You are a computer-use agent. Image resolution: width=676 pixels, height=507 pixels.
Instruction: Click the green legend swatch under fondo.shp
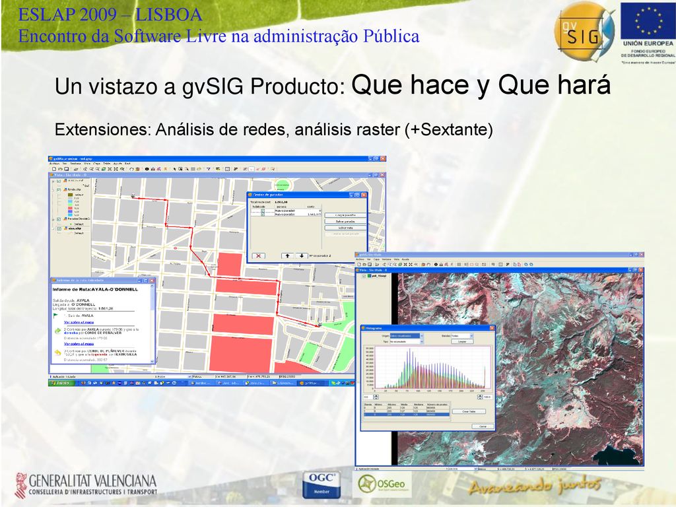pyautogui.click(x=70, y=205)
